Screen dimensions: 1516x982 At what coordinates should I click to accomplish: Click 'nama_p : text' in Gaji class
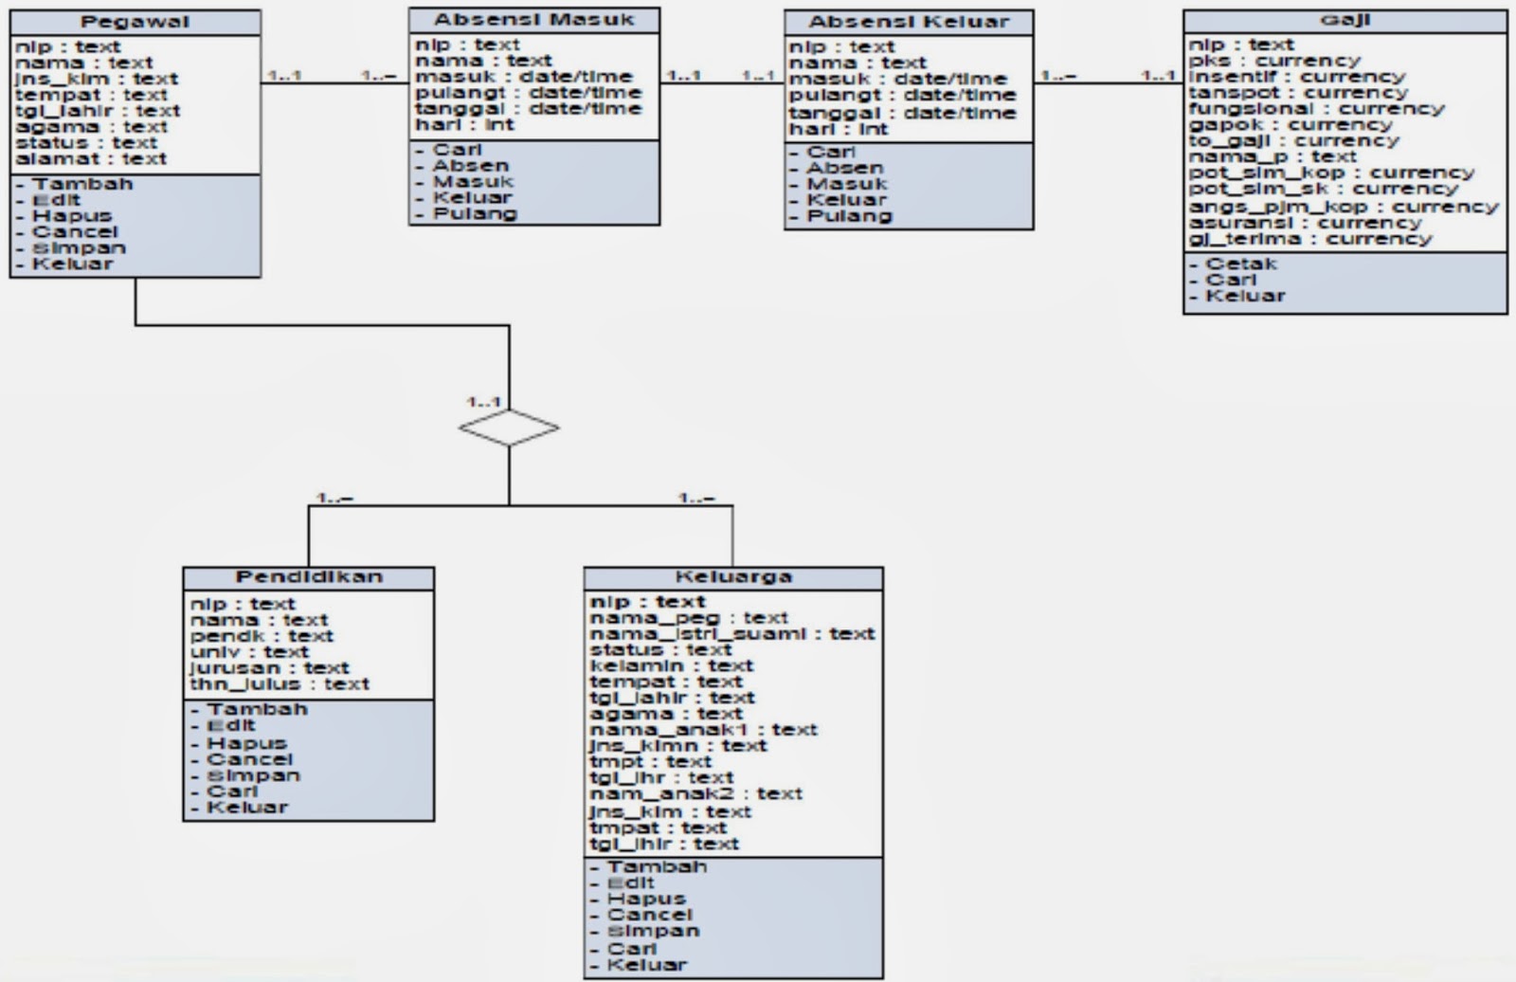pos(1272,157)
